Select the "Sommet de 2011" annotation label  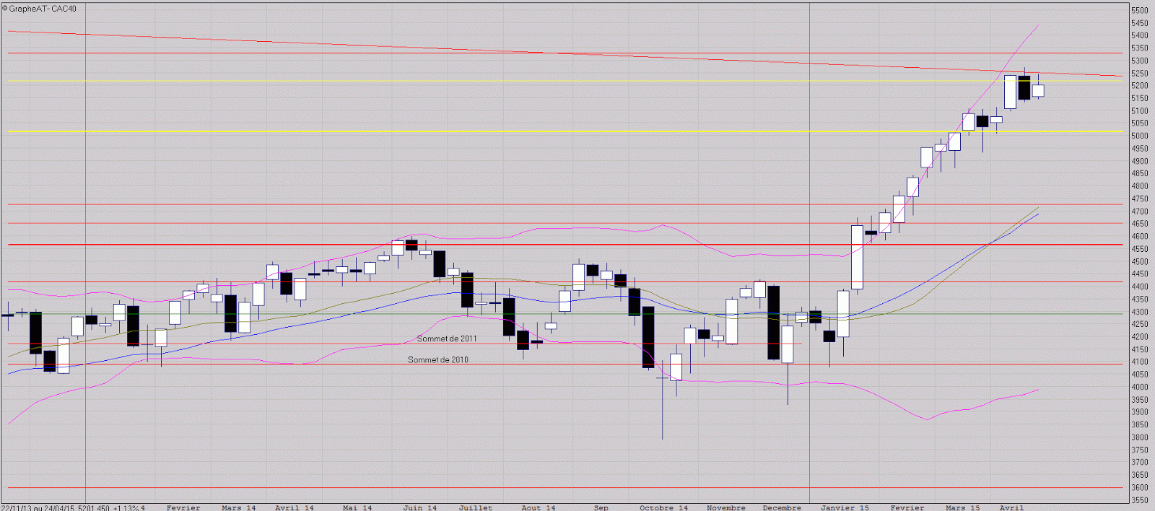(x=447, y=339)
